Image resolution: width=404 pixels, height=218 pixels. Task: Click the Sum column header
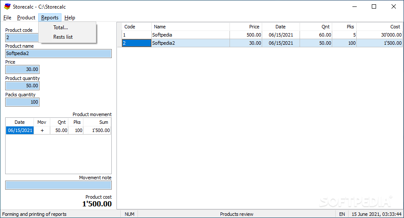click(x=97, y=122)
